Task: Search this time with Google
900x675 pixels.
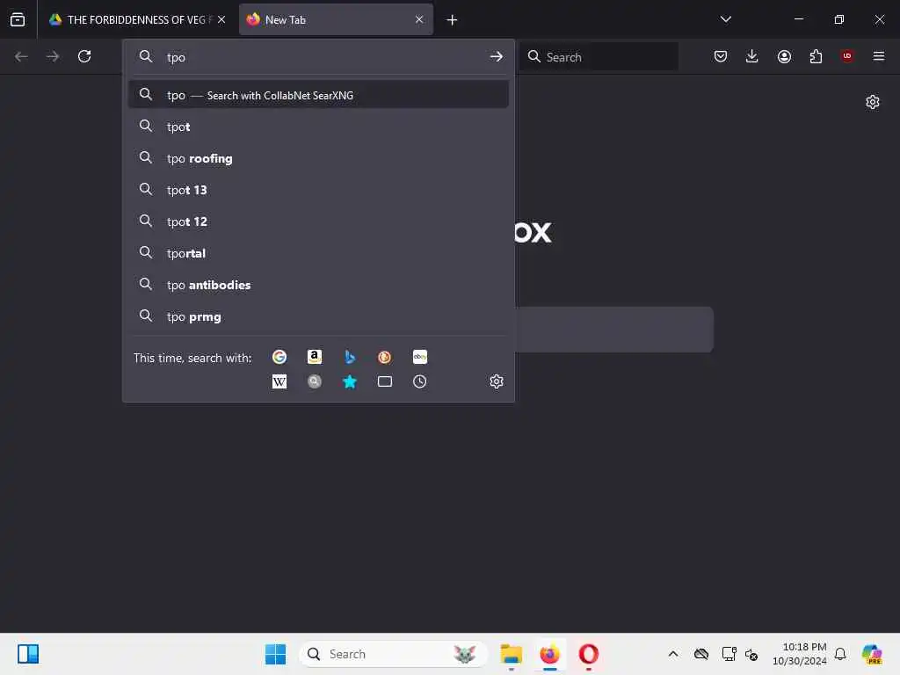Action: [x=279, y=357]
